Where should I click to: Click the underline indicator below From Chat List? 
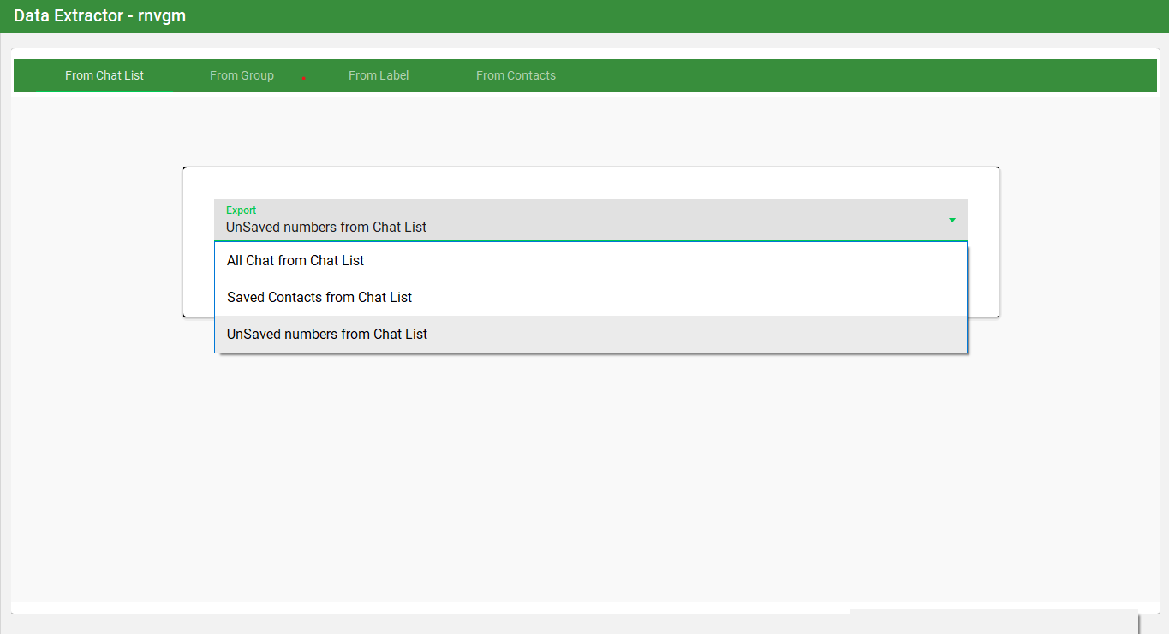(x=104, y=91)
